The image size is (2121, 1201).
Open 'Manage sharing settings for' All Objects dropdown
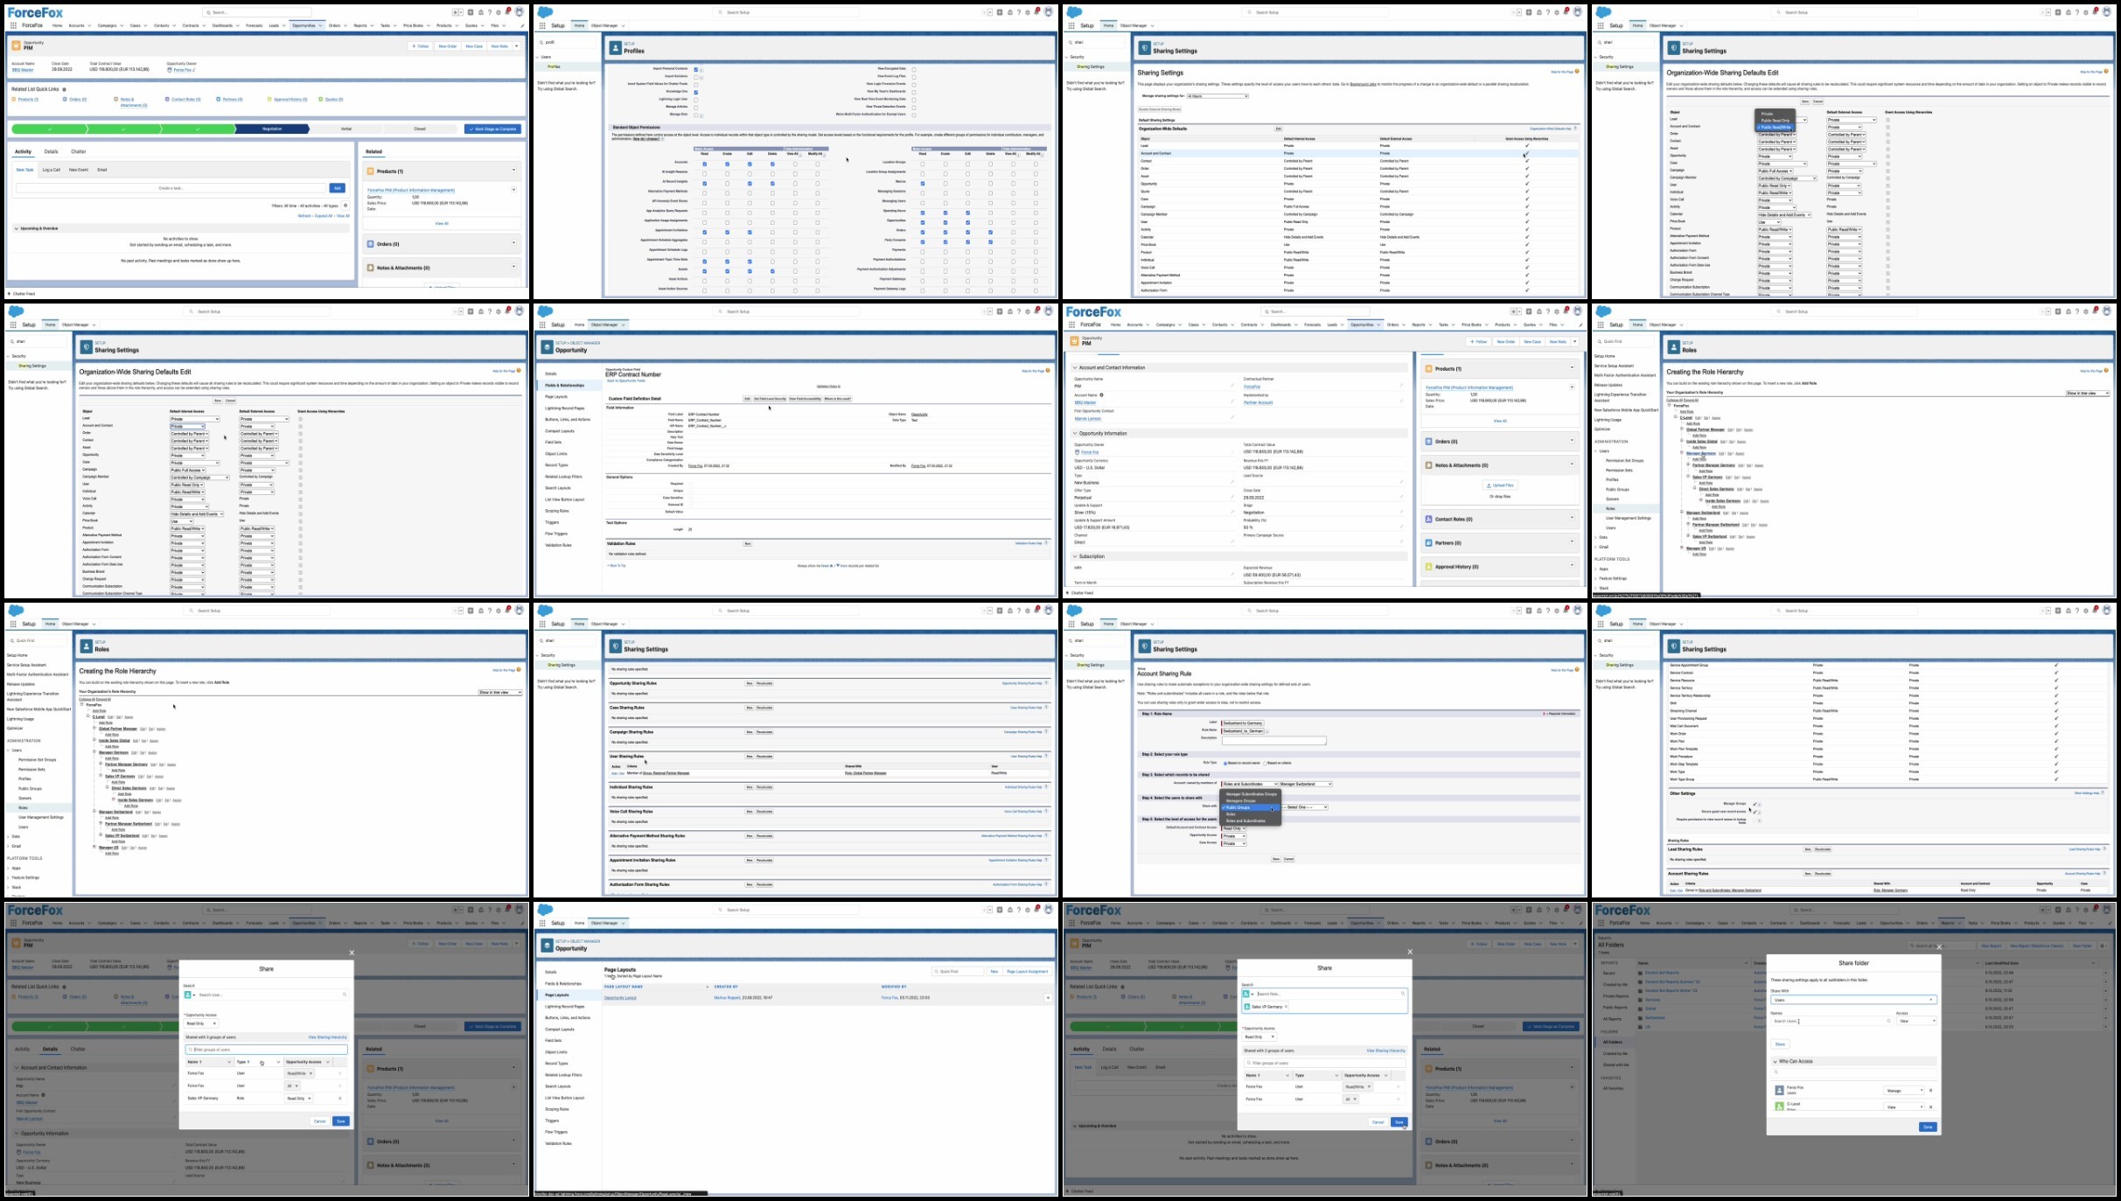point(1217,96)
